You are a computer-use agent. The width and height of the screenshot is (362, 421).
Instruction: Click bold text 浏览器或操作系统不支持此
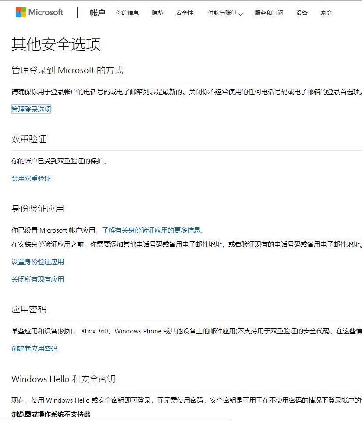point(51,414)
